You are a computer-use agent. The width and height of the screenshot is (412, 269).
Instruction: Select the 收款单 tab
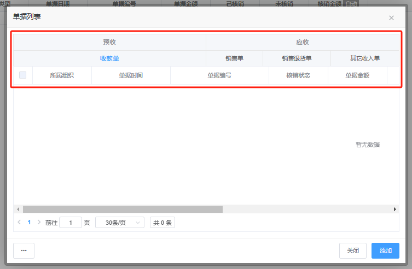pos(109,58)
